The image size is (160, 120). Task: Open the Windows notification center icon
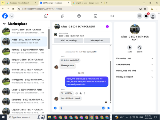tap(156, 117)
